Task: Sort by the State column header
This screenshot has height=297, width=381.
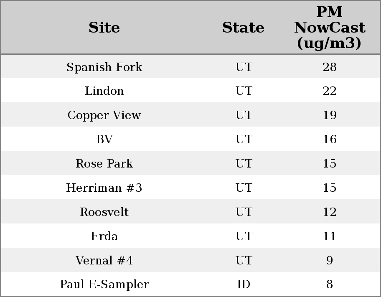Action: tap(243, 28)
